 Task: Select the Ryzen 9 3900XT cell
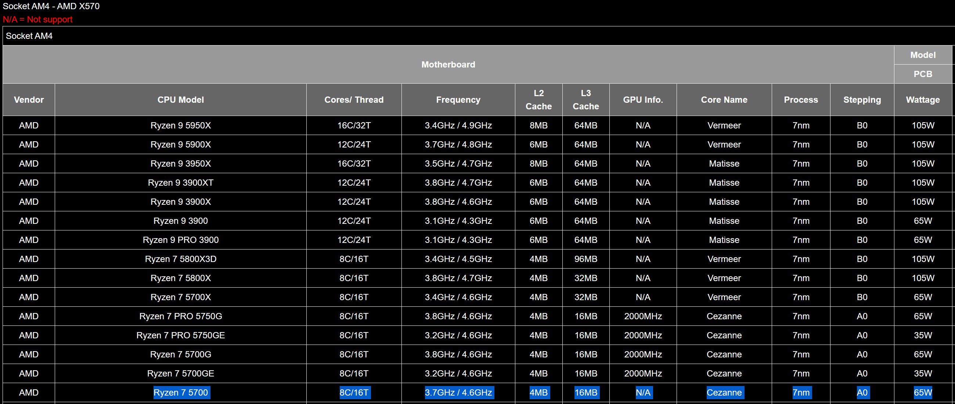pos(181,183)
